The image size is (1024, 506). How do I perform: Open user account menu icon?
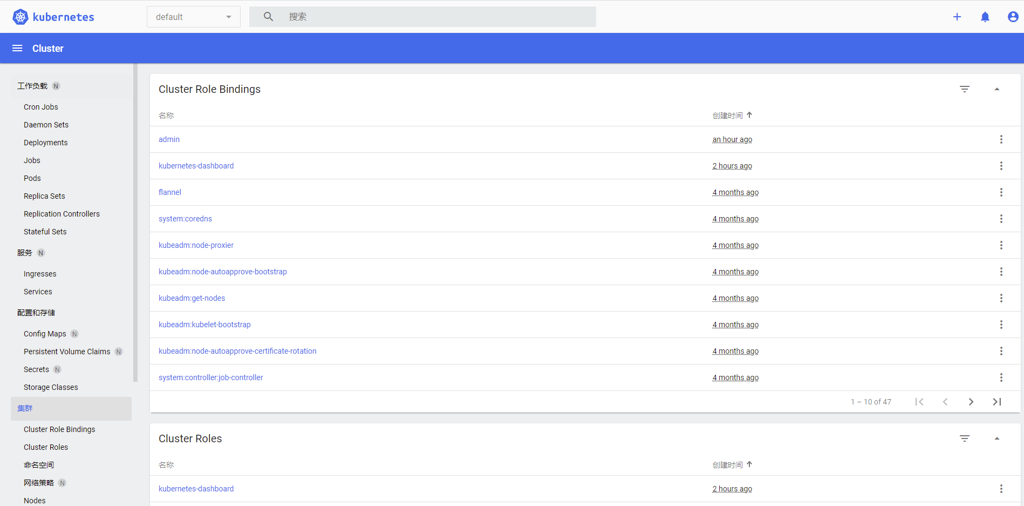(1013, 17)
